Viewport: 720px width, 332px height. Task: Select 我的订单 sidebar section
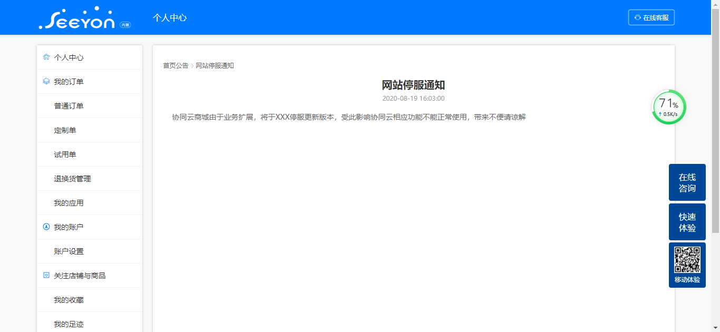point(90,82)
